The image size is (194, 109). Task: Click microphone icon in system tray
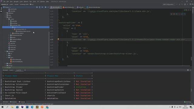tap(172, 107)
